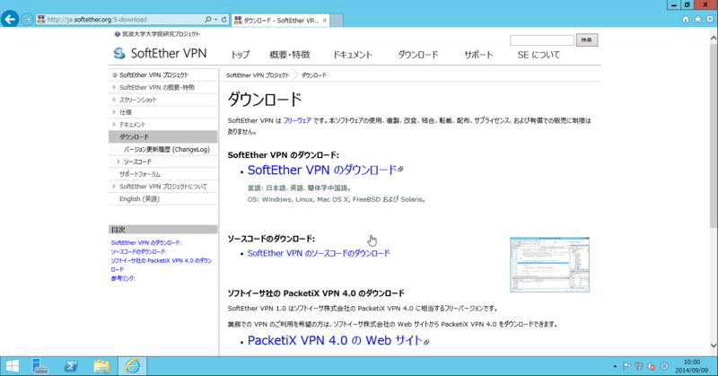The width and height of the screenshot is (718, 376).
Task: Expand SoftEther VPN プロジェクトについて sidebar arrow
Action: 114,187
